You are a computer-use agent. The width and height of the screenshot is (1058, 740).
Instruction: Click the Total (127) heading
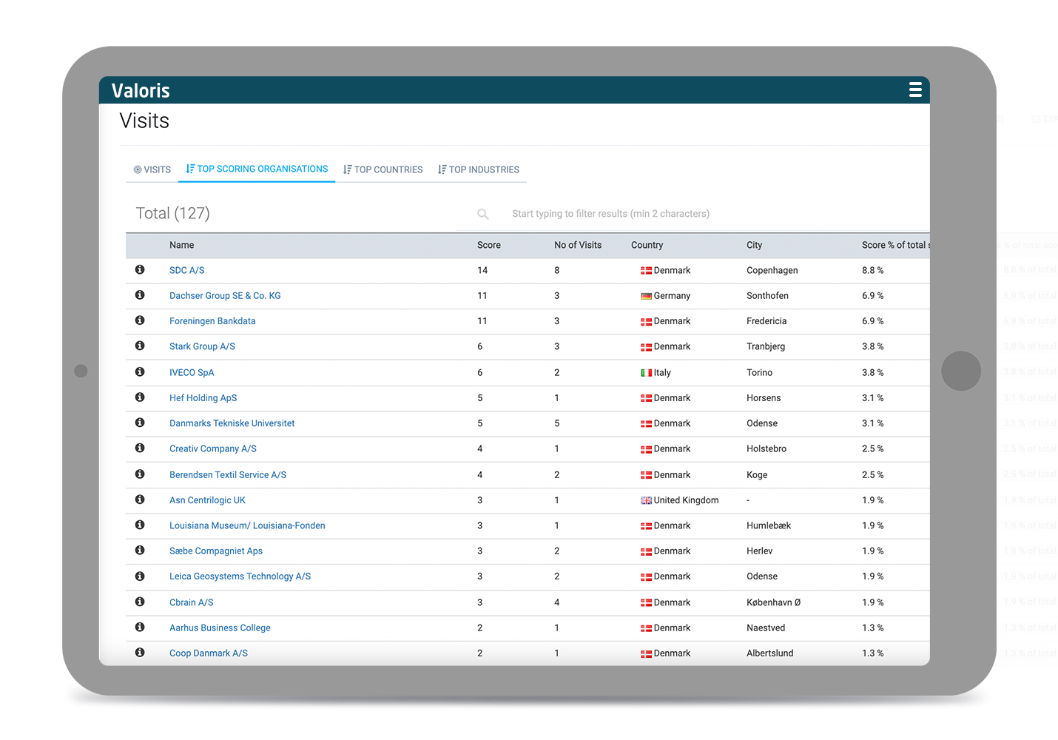click(173, 213)
